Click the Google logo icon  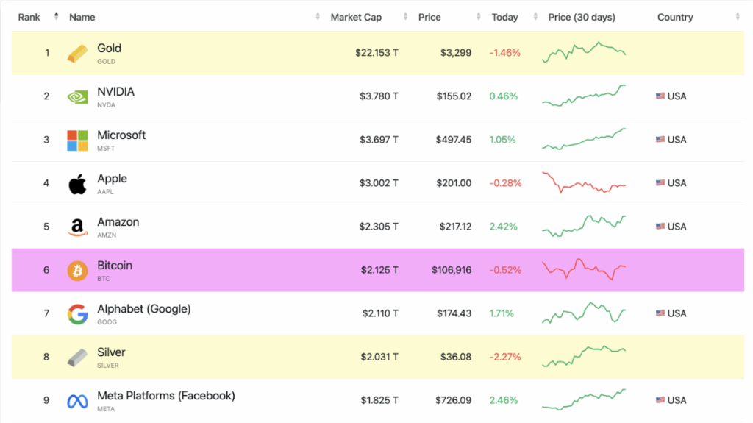(77, 314)
